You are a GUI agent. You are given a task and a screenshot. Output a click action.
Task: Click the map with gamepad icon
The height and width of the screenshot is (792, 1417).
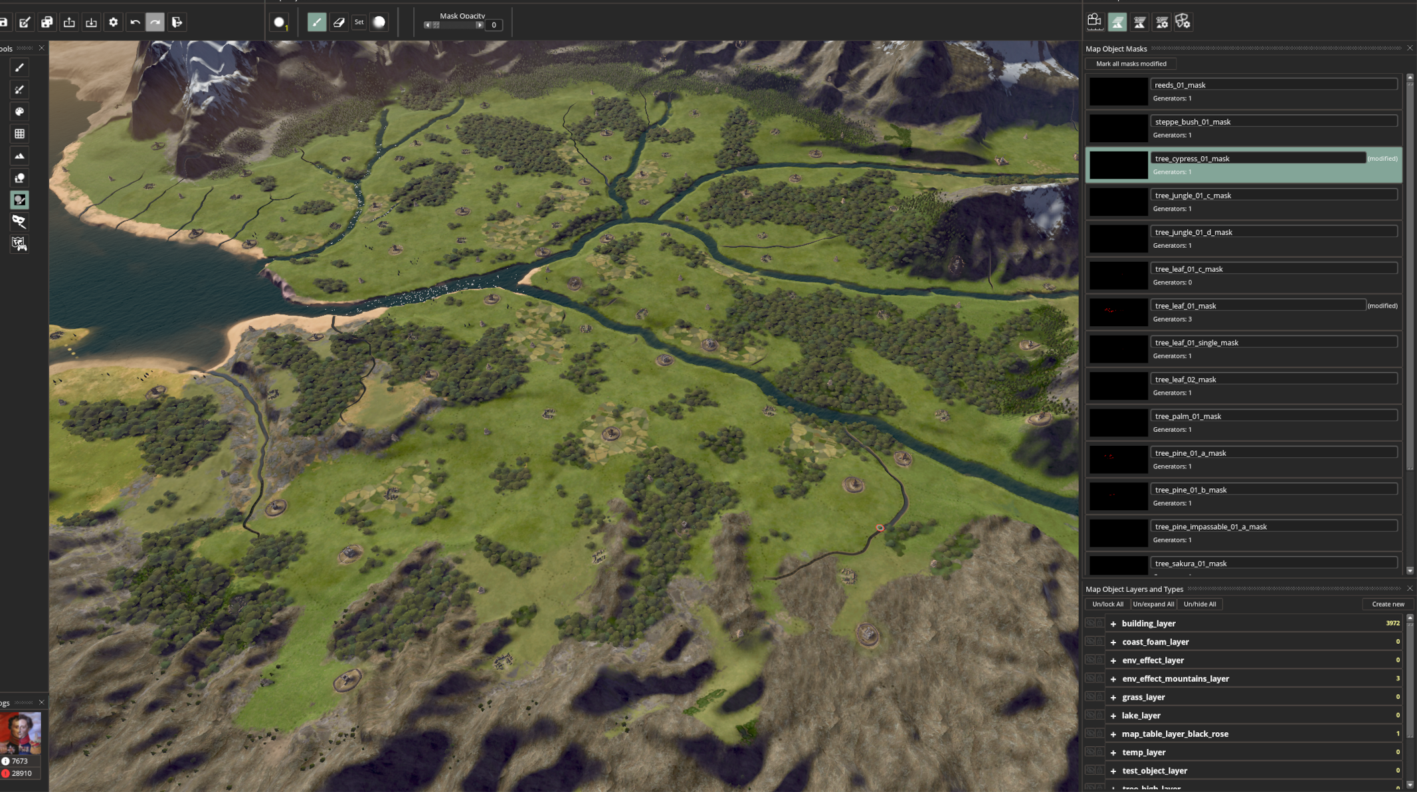tap(19, 244)
